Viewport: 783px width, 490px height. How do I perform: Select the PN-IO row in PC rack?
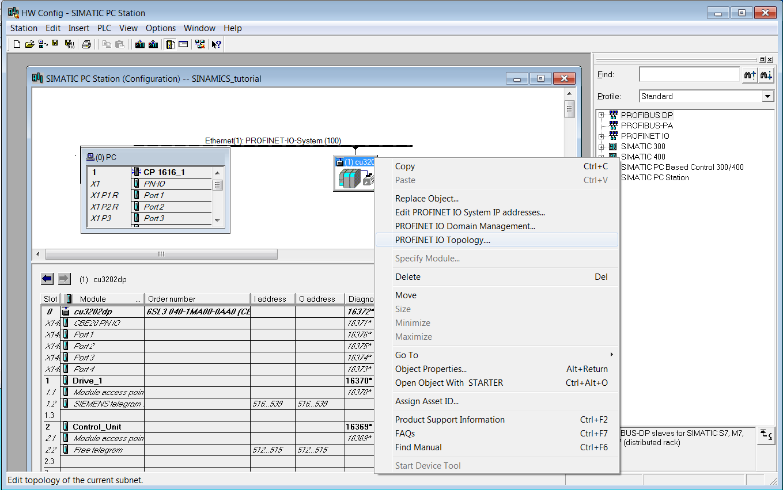click(x=150, y=184)
